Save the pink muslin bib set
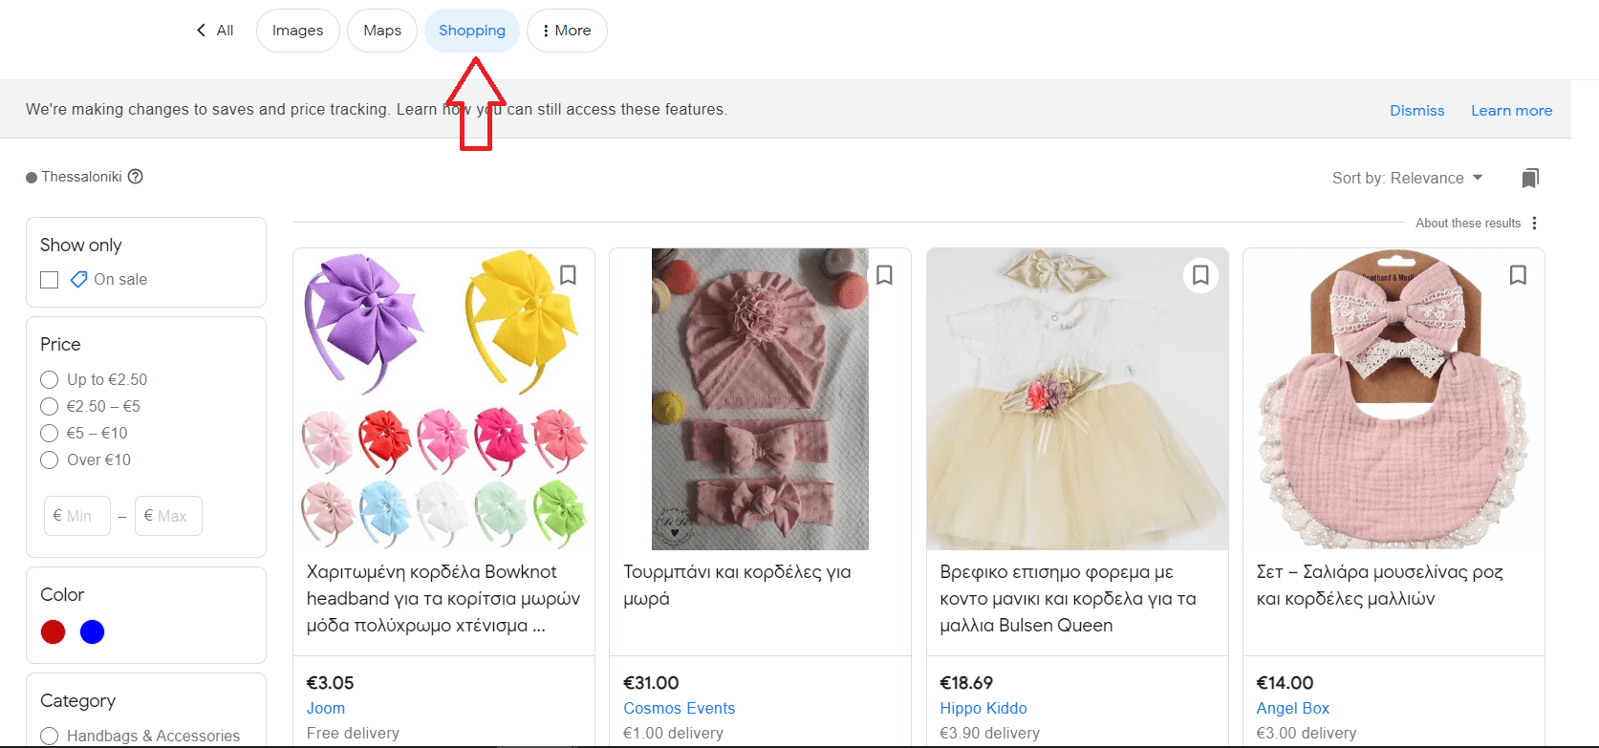1599x748 pixels. (1517, 275)
